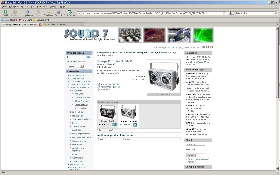Viewport: 280px width, 175px height.
Task: Open the Verktyg menu
Action: point(53,7)
